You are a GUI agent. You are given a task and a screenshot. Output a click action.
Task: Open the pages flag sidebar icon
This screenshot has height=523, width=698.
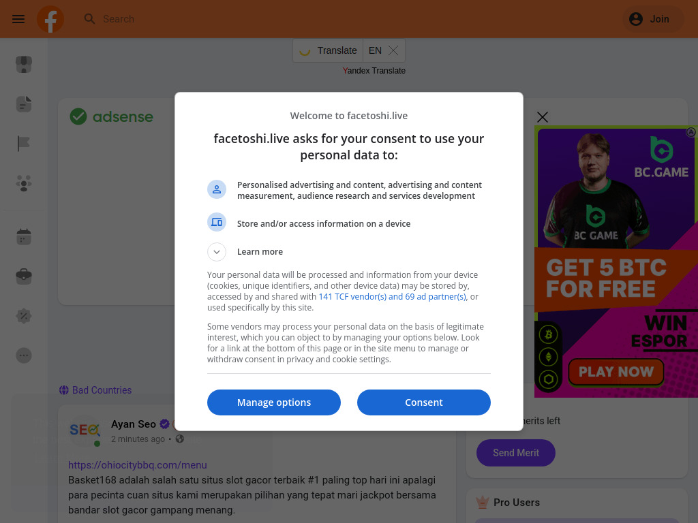pos(24,144)
